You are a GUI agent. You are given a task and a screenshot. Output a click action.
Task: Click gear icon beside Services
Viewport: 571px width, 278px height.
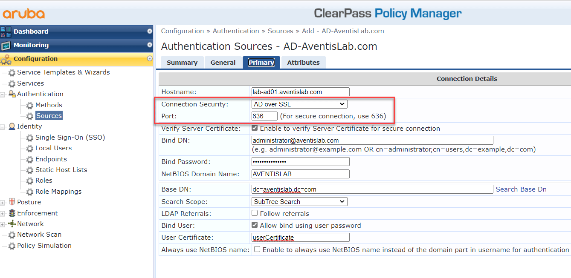coord(12,84)
